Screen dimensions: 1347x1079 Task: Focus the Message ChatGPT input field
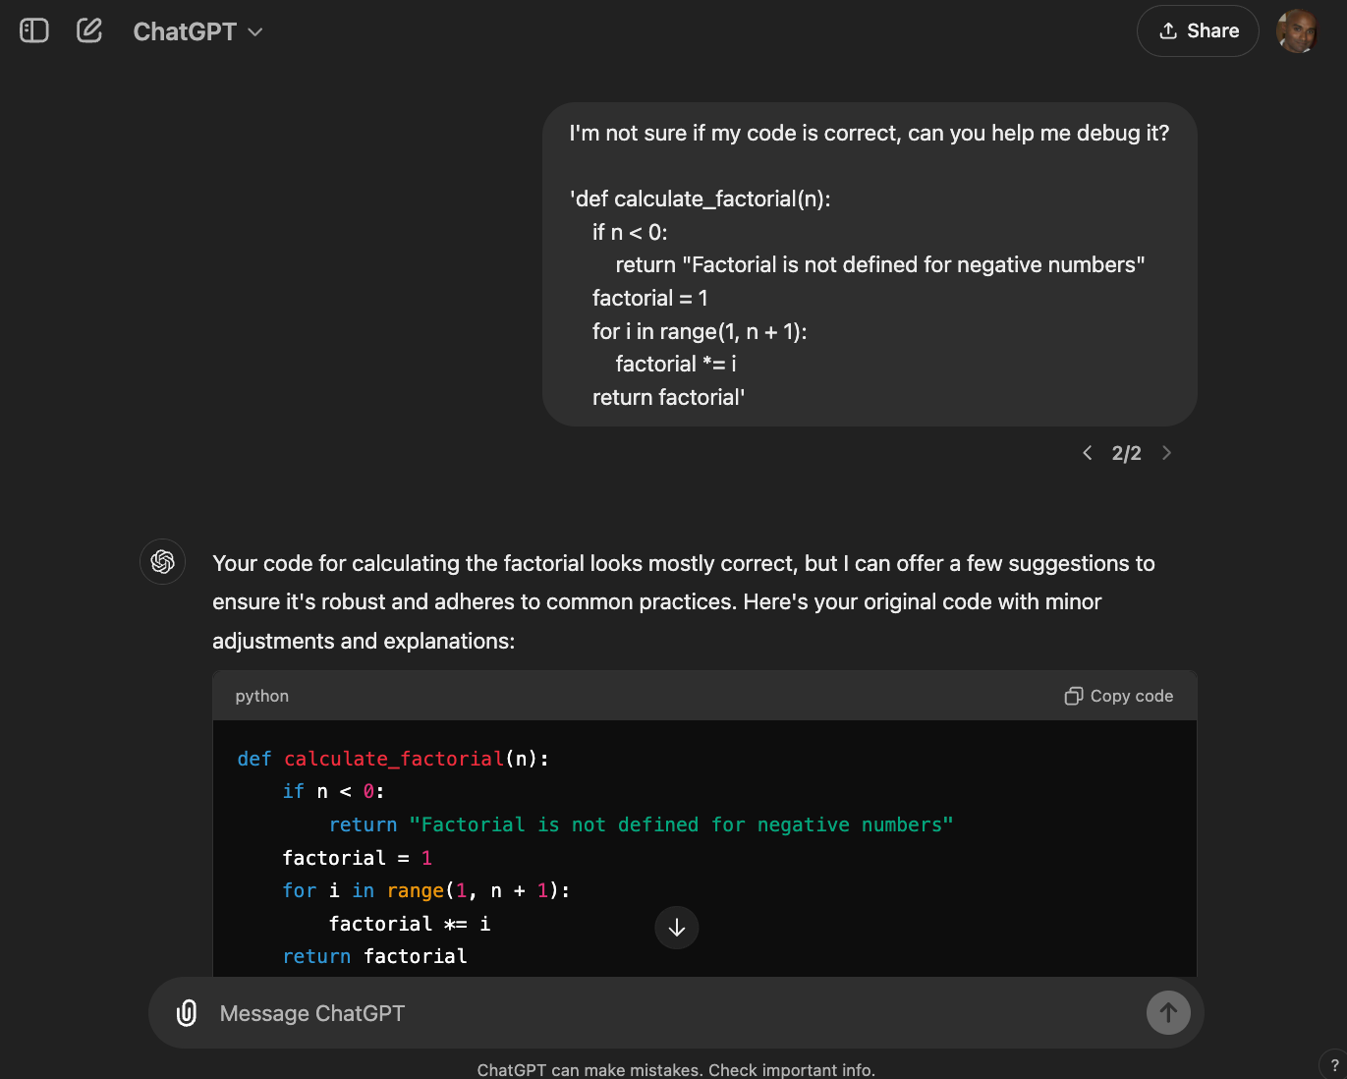pyautogui.click(x=676, y=1013)
